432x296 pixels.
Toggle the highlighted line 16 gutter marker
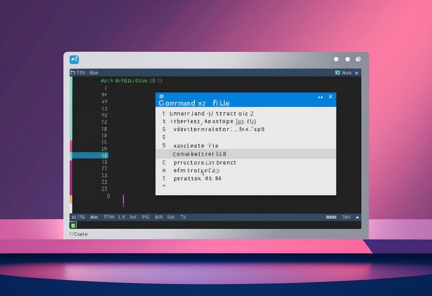[104, 155]
